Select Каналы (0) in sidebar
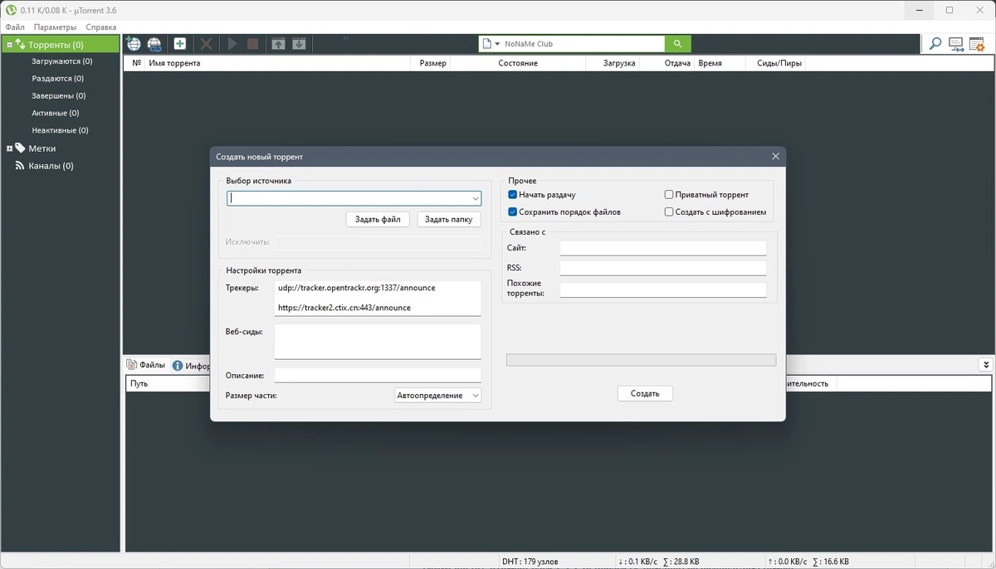The height and width of the screenshot is (569, 996). click(x=51, y=166)
